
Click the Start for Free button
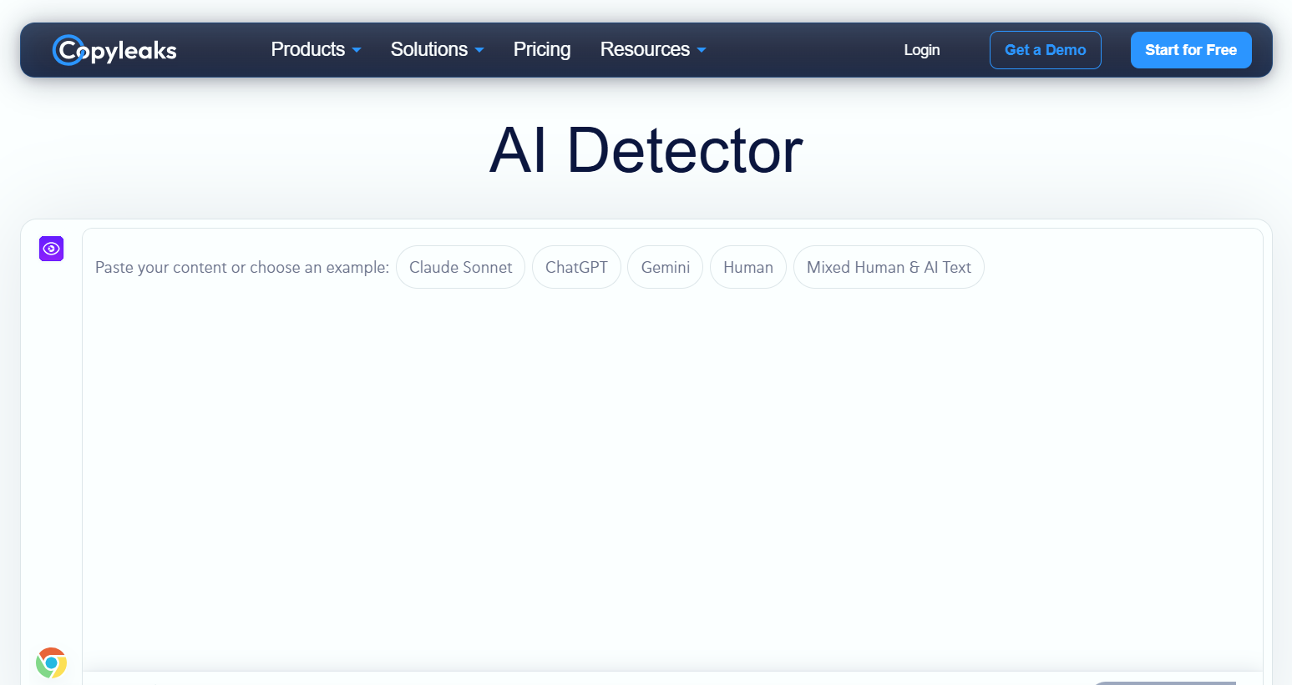(1191, 50)
